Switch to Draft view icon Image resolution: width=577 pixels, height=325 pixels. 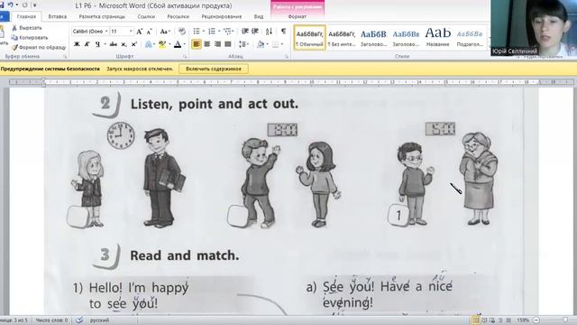pyautogui.click(x=508, y=320)
